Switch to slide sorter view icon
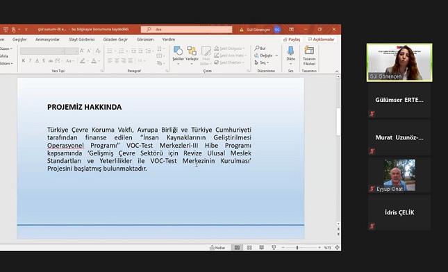448x272 pixels. pos(249,248)
